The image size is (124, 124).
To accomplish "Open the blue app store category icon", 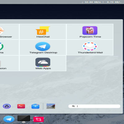I will [x=35, y=106].
